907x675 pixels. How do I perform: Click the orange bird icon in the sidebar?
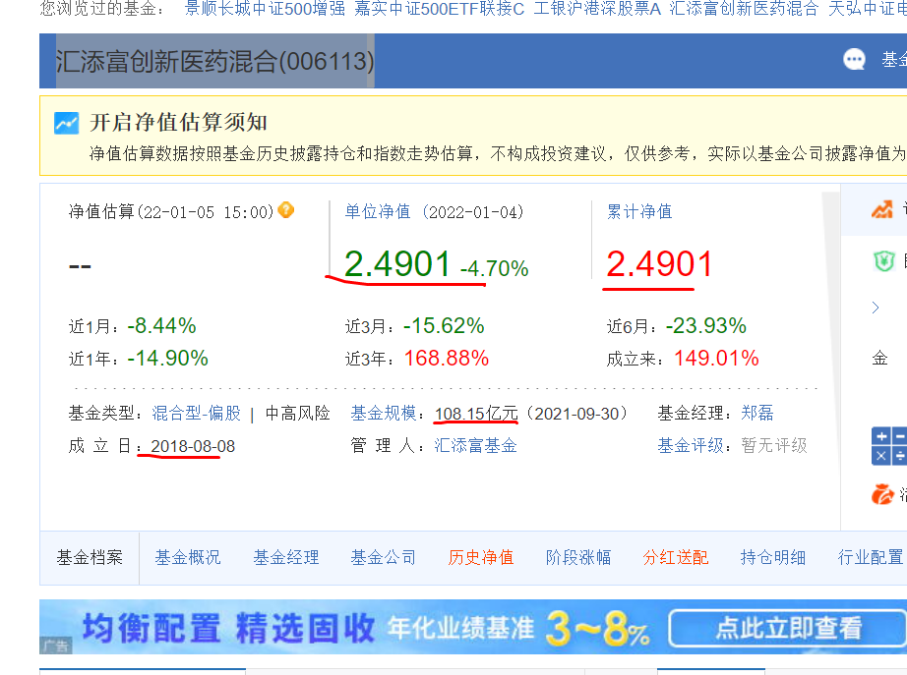[882, 493]
